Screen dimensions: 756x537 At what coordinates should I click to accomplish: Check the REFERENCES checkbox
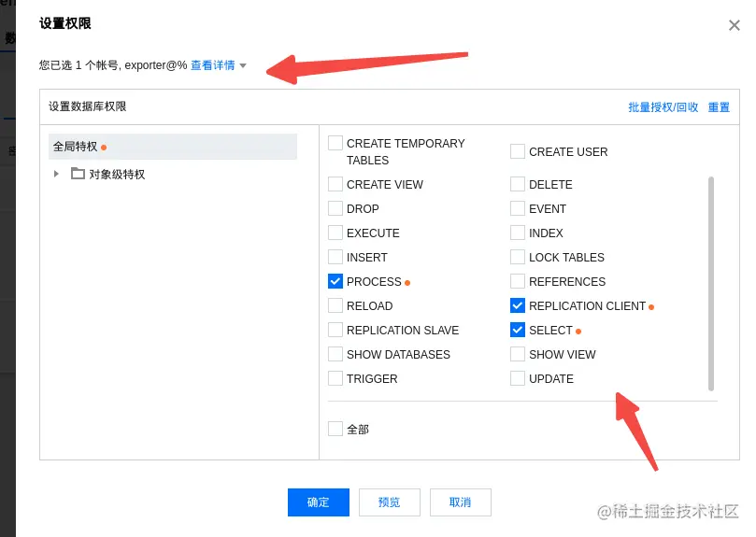click(518, 281)
